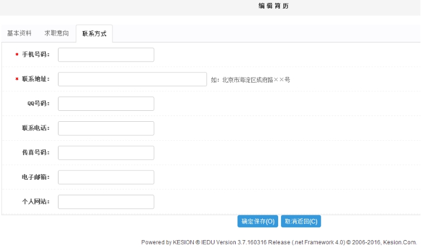
Task: Switch to the 基本资料 tab
Action: (x=20, y=33)
